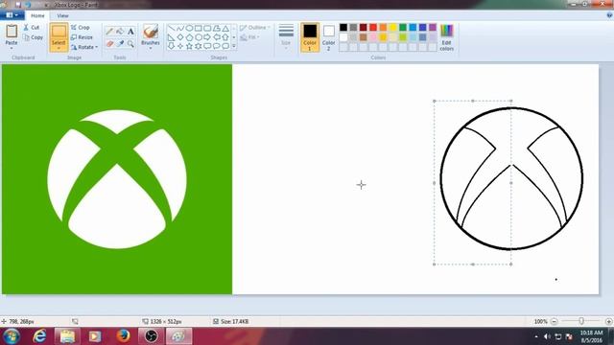
Task: Select the Color picker eyedropper tool
Action: 120,43
